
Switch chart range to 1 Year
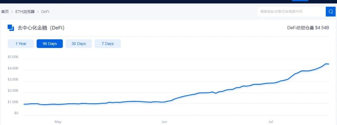coord(21,44)
